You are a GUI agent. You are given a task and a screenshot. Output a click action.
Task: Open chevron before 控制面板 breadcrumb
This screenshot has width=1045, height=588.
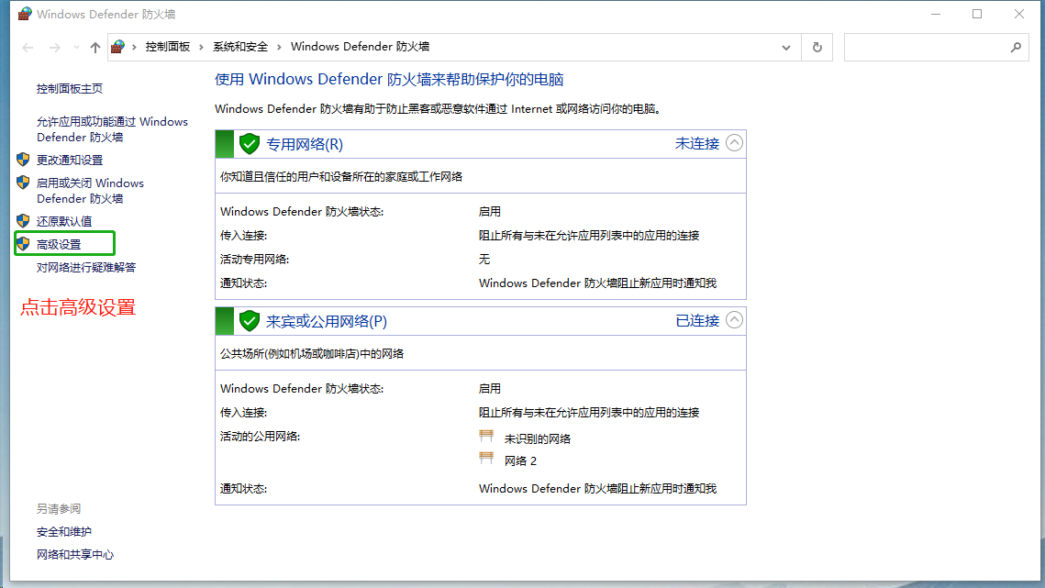point(134,47)
